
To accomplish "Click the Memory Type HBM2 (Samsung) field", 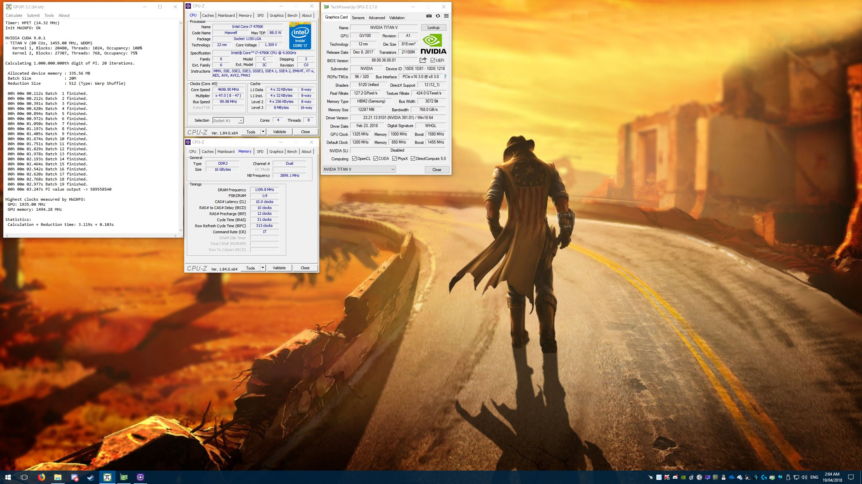I will [x=371, y=101].
